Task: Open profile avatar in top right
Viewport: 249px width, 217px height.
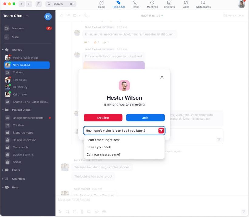Action: pyautogui.click(x=241, y=4)
